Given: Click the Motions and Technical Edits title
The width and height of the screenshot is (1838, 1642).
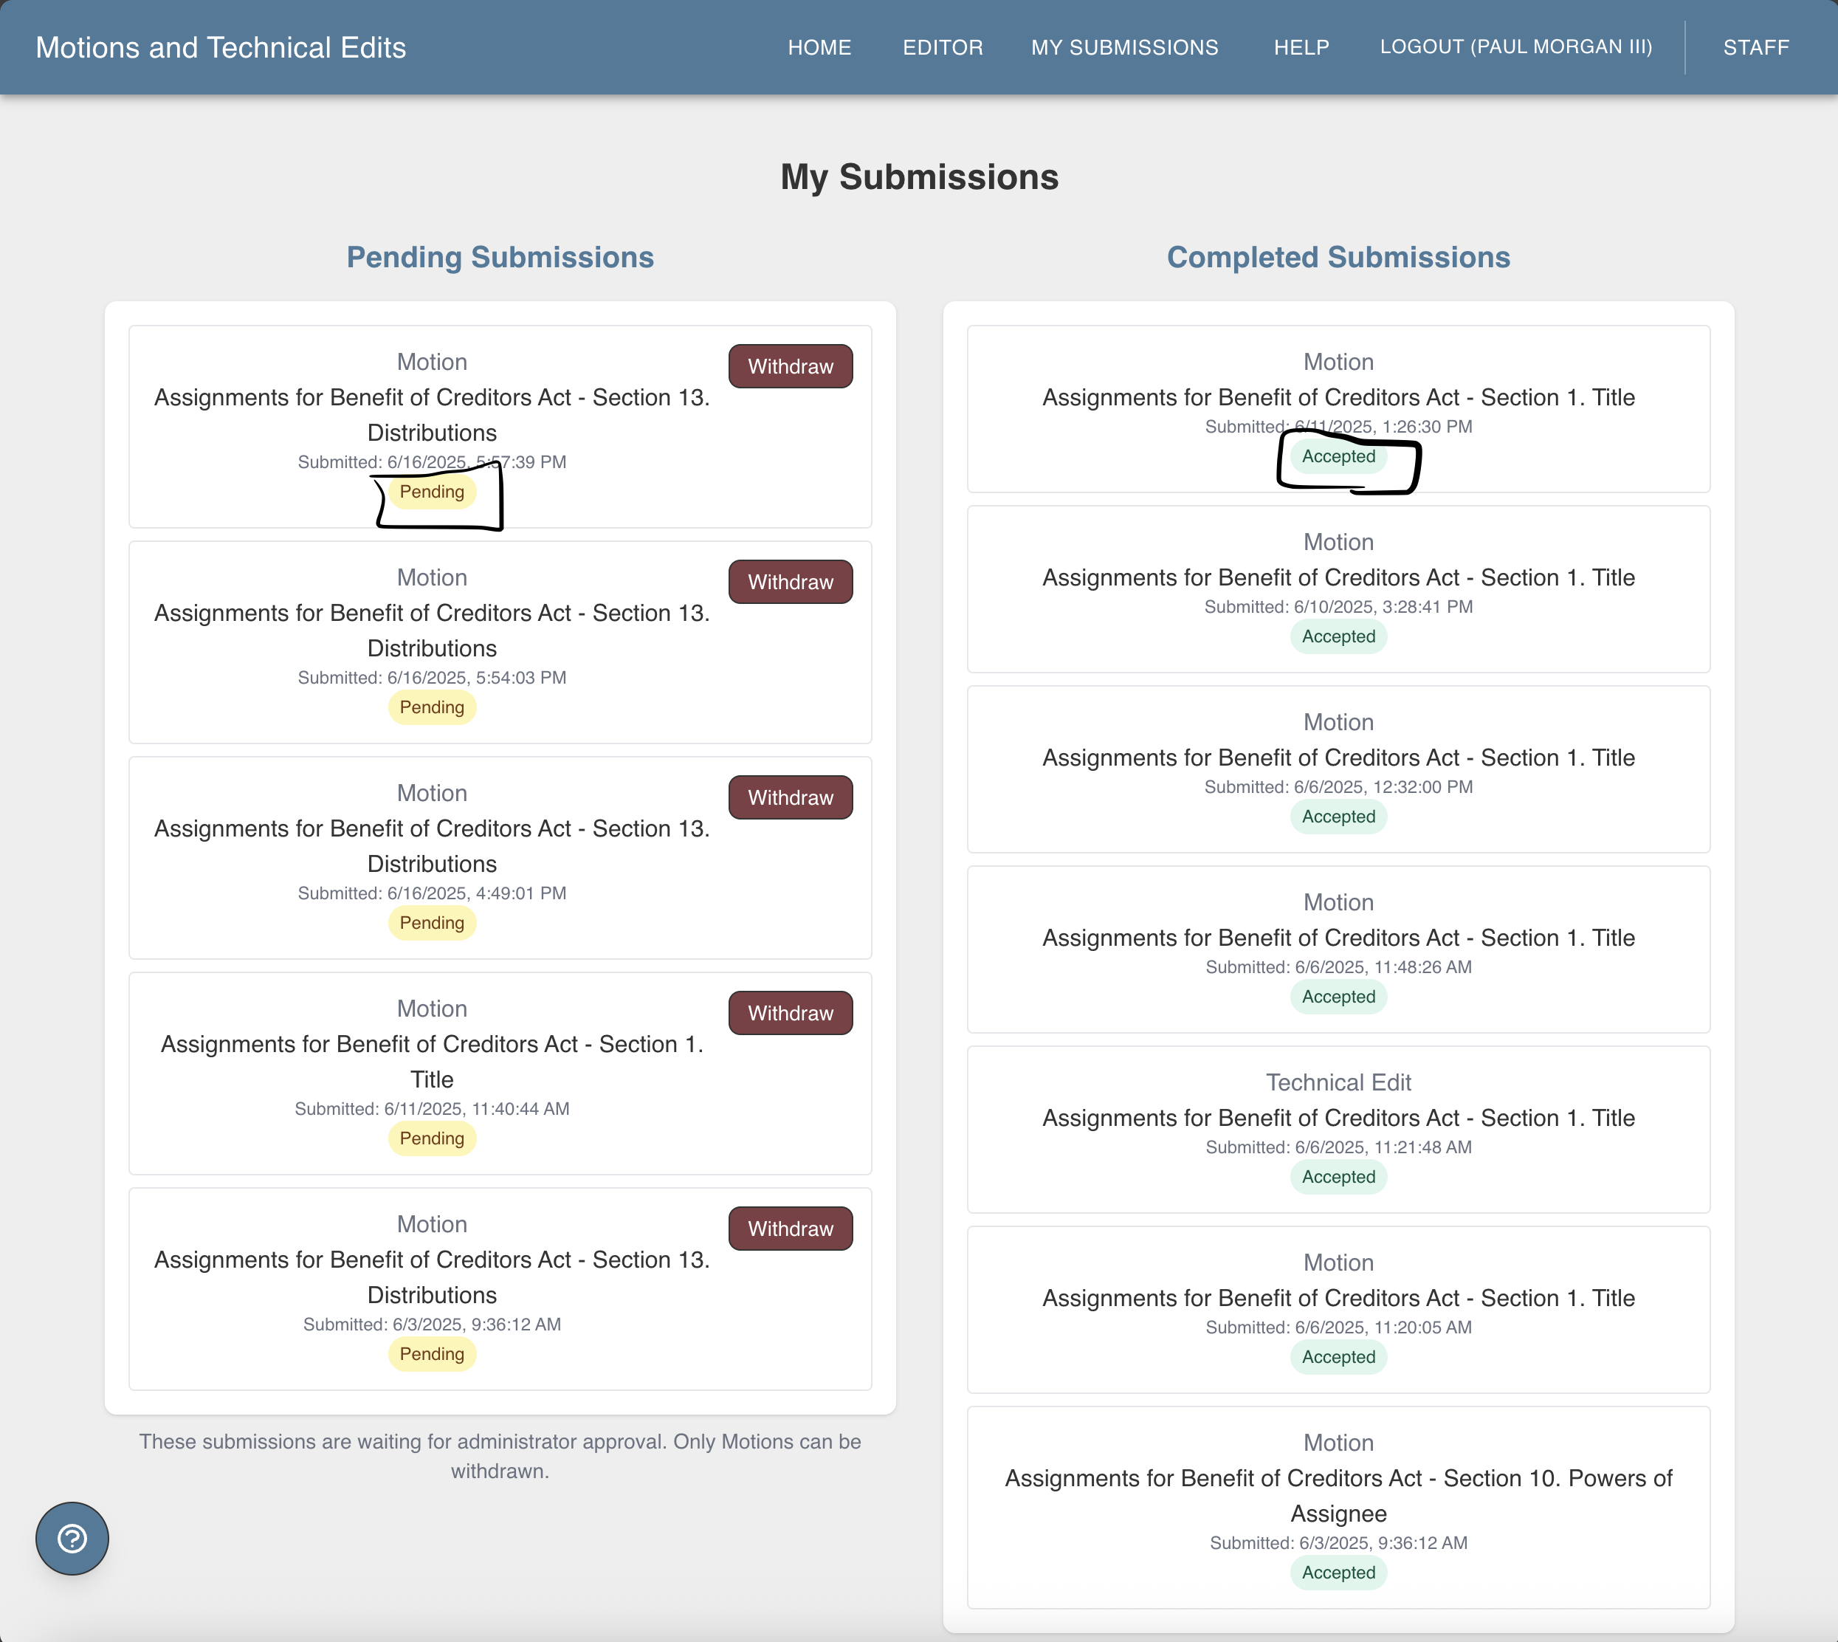Looking at the screenshot, I should pos(221,47).
